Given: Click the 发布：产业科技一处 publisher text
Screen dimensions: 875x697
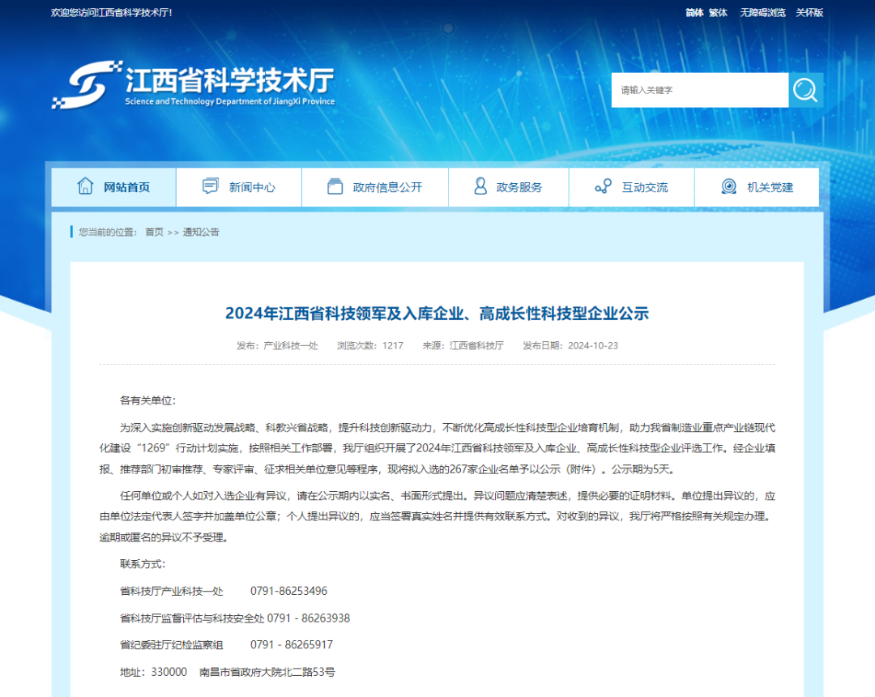Looking at the screenshot, I should tap(277, 345).
